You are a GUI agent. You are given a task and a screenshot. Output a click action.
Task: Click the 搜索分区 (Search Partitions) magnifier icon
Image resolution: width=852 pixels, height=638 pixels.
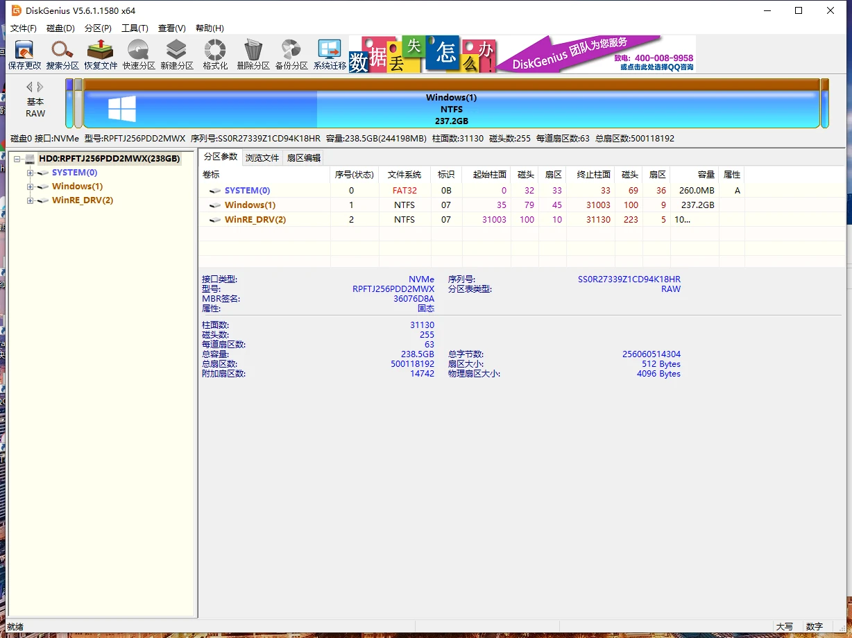point(62,55)
